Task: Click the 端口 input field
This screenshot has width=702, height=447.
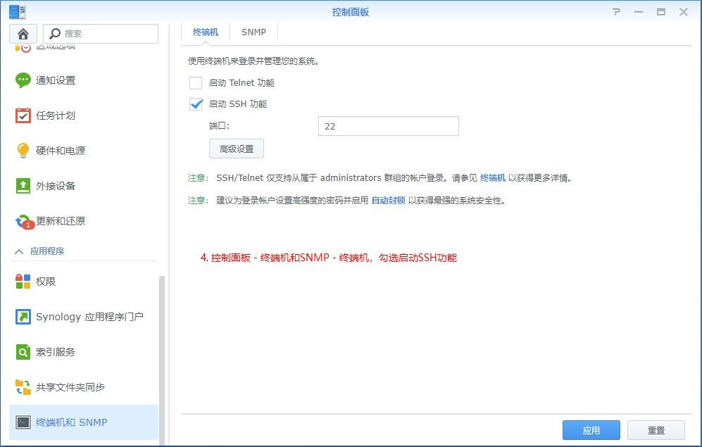Action: coord(388,126)
